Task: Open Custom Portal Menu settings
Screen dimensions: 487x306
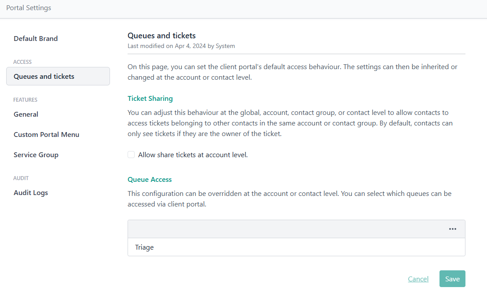Action: 46,135
